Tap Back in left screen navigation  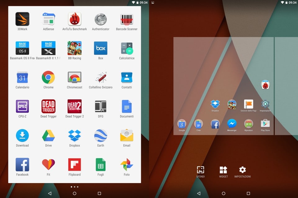pyautogui.click(x=50, y=193)
